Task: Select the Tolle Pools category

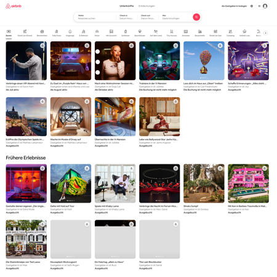Action: [x=57, y=33]
